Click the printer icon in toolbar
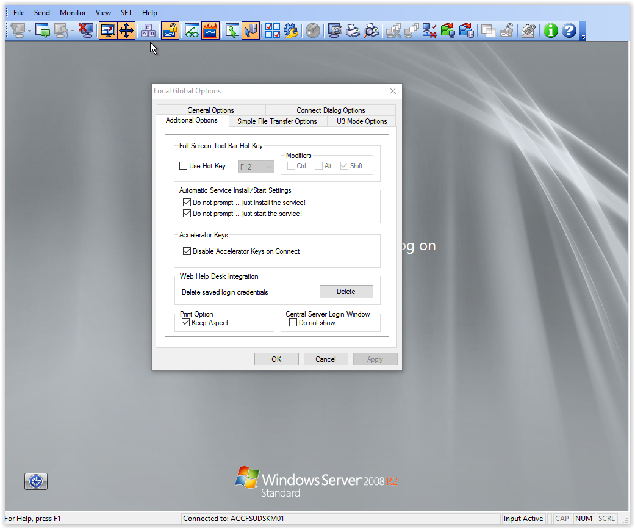The height and width of the screenshot is (529, 635). point(353,31)
